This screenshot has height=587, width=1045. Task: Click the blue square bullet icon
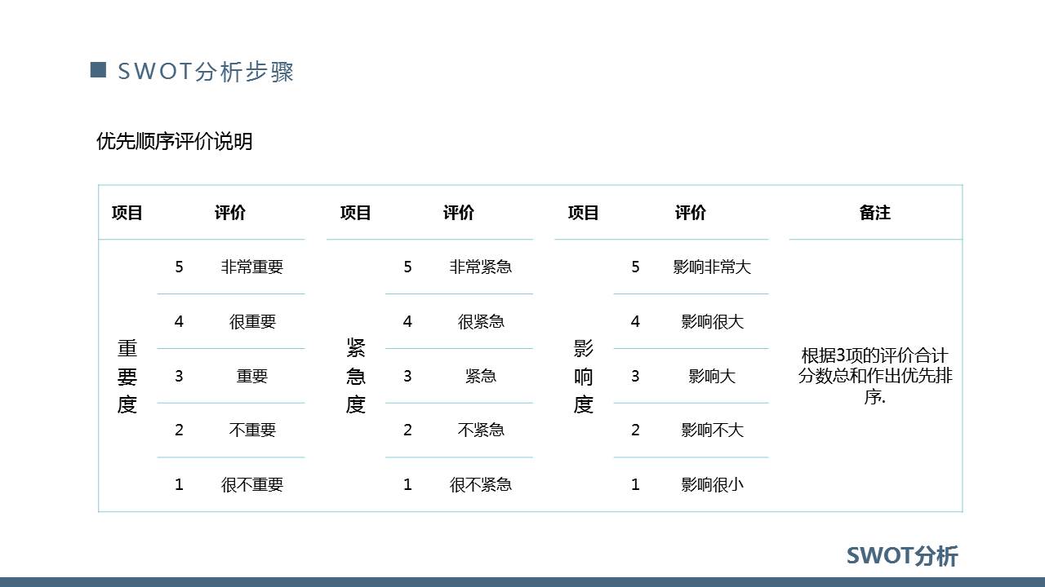[x=99, y=72]
